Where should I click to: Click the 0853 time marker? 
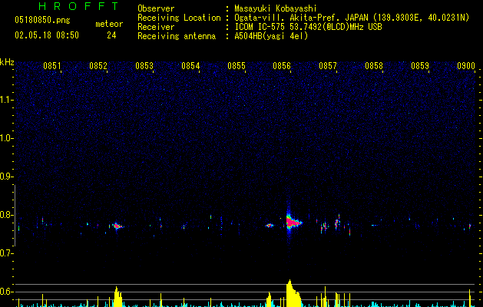[144, 66]
